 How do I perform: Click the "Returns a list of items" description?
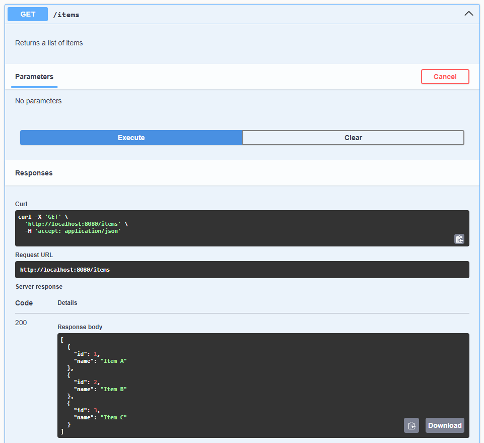tap(49, 43)
